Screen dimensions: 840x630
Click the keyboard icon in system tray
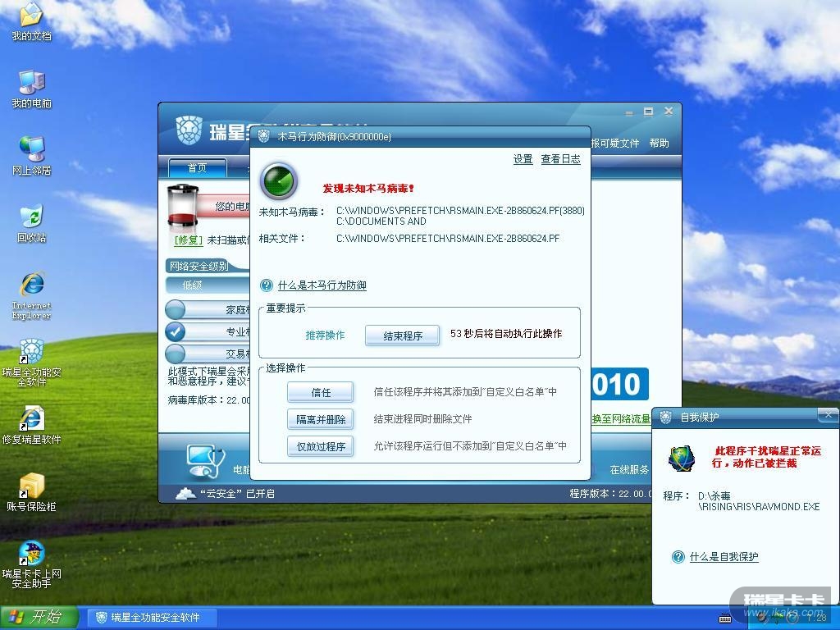click(725, 619)
